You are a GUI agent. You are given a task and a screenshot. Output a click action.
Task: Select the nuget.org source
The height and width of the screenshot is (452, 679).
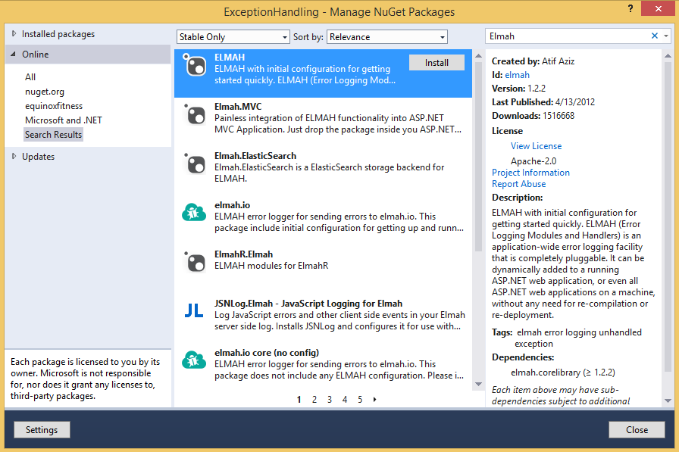pos(45,92)
